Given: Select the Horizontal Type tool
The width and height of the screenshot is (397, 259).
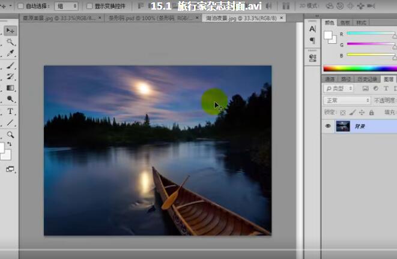Looking at the screenshot, I should [x=10, y=112].
